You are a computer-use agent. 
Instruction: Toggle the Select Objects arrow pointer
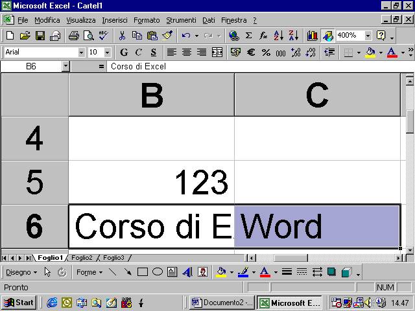(x=47, y=272)
